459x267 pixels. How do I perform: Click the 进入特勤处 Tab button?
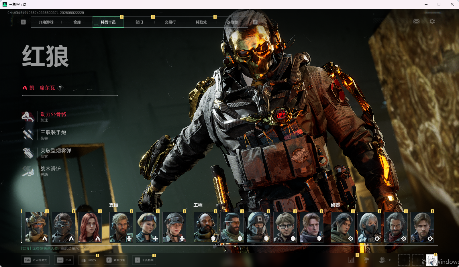tap(36, 260)
